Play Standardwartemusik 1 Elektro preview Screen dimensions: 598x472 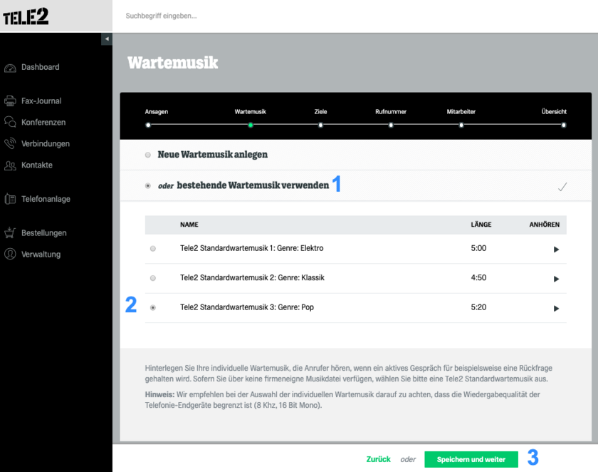pyautogui.click(x=556, y=250)
